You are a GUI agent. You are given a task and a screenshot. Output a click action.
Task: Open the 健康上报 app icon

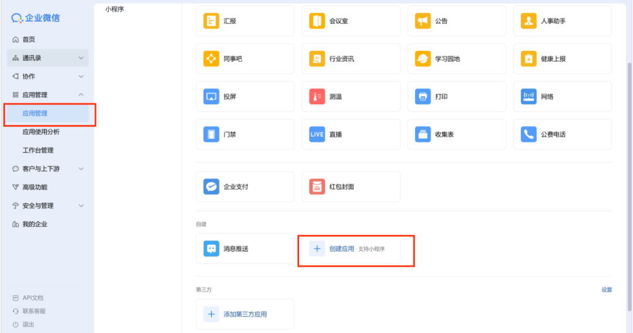[529, 59]
